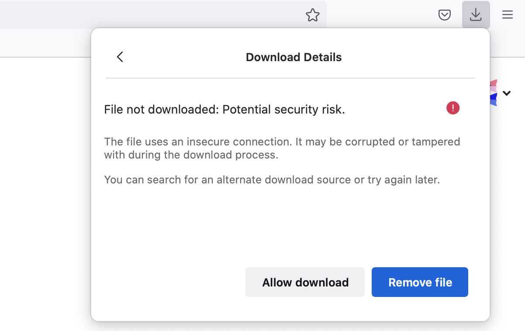The width and height of the screenshot is (525, 331).
Task: Save the page to Pocket
Action: click(x=444, y=15)
